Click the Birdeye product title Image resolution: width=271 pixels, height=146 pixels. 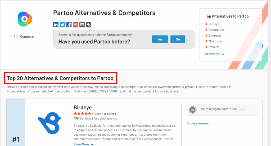83,107
